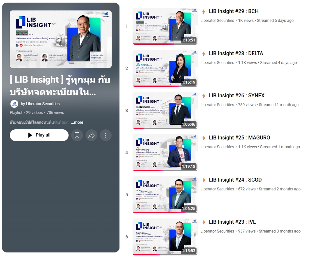316x258 pixels.
Task: Click the playlist title [ LIB Insight ]
Action: tap(60, 86)
